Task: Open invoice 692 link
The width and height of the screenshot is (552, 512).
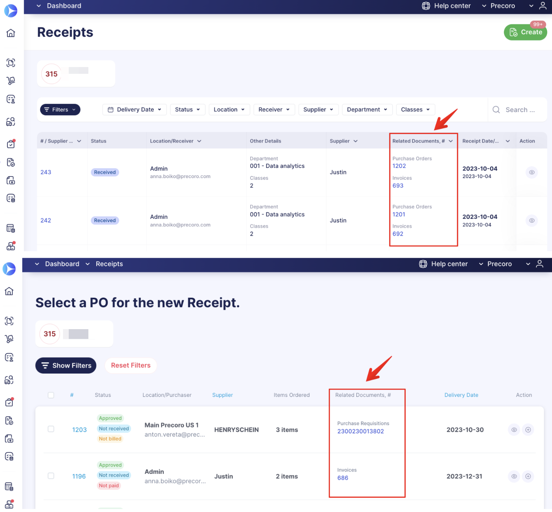Action: [398, 234]
